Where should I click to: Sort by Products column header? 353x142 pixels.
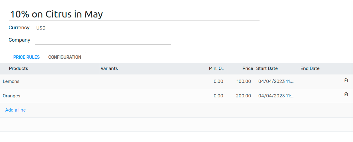(50, 68)
